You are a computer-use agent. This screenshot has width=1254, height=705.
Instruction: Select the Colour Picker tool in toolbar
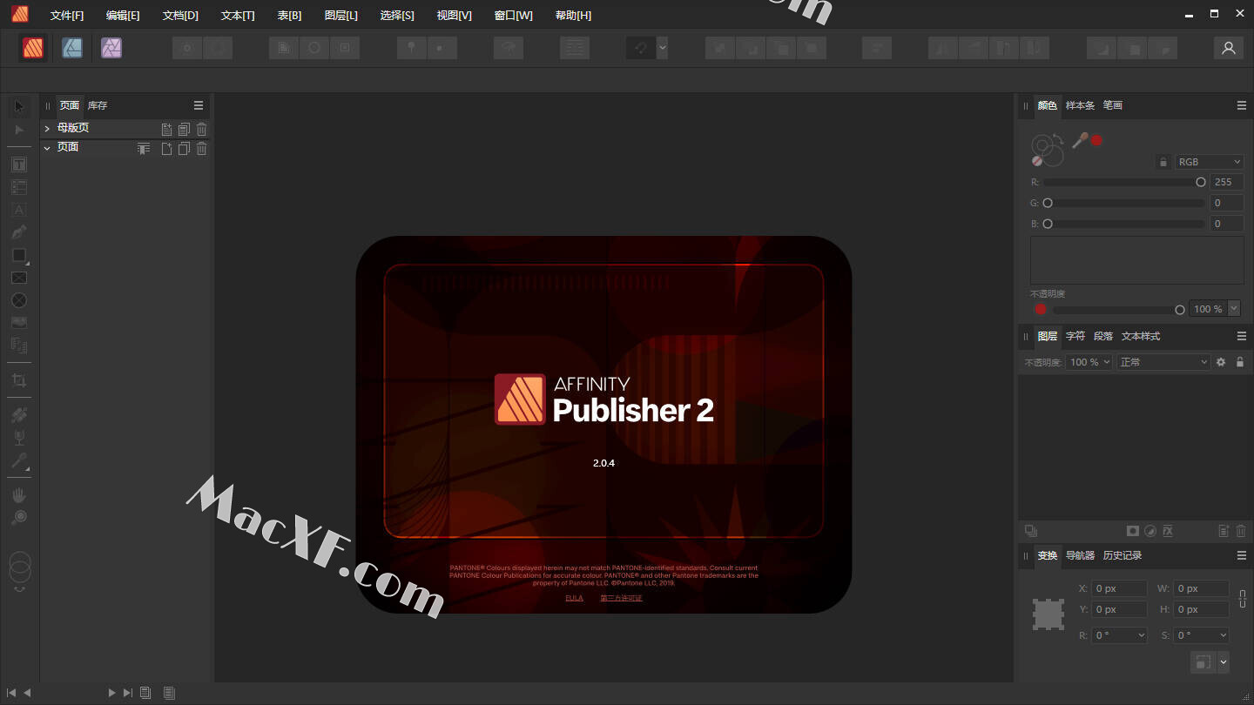19,461
